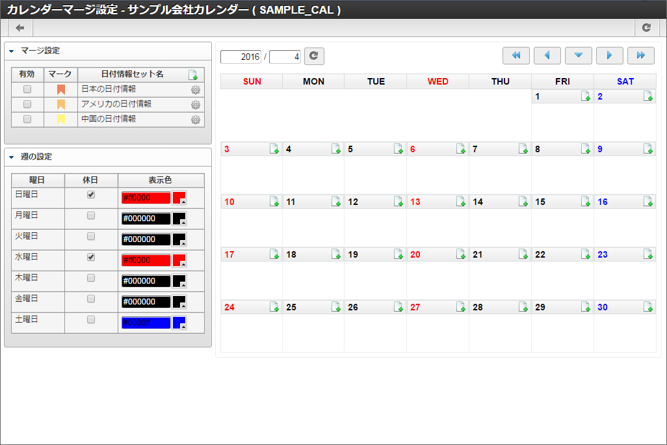
Task: Jump to previous year with double-left arrow
Action: click(516, 56)
